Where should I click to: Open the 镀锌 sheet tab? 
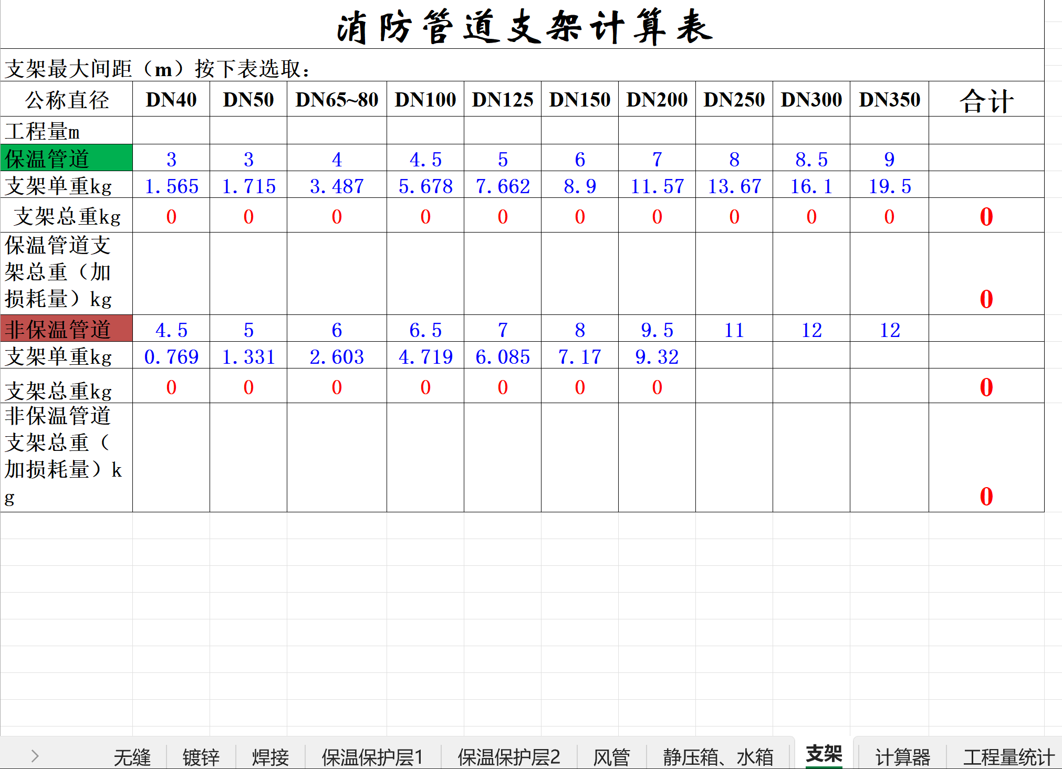201,757
